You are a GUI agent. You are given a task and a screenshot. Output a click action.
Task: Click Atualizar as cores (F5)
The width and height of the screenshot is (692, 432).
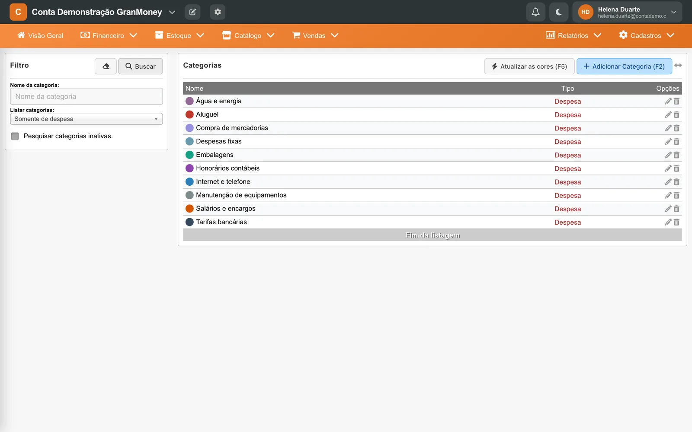(529, 67)
